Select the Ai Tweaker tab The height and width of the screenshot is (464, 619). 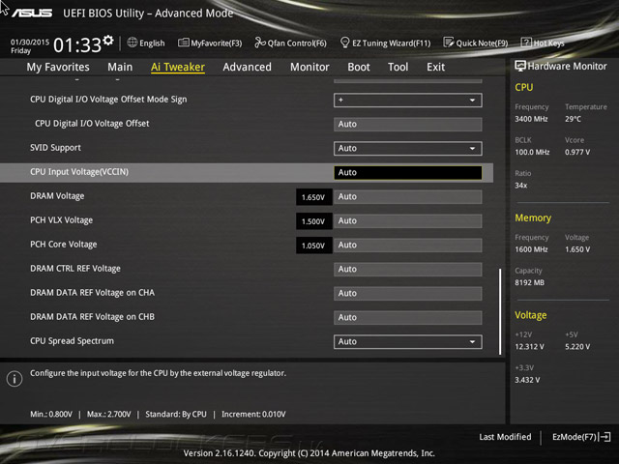pos(178,67)
